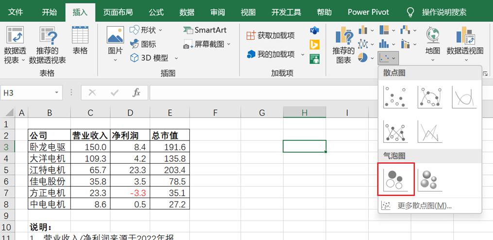Open the Pictures (图片) insert button

tap(115, 44)
